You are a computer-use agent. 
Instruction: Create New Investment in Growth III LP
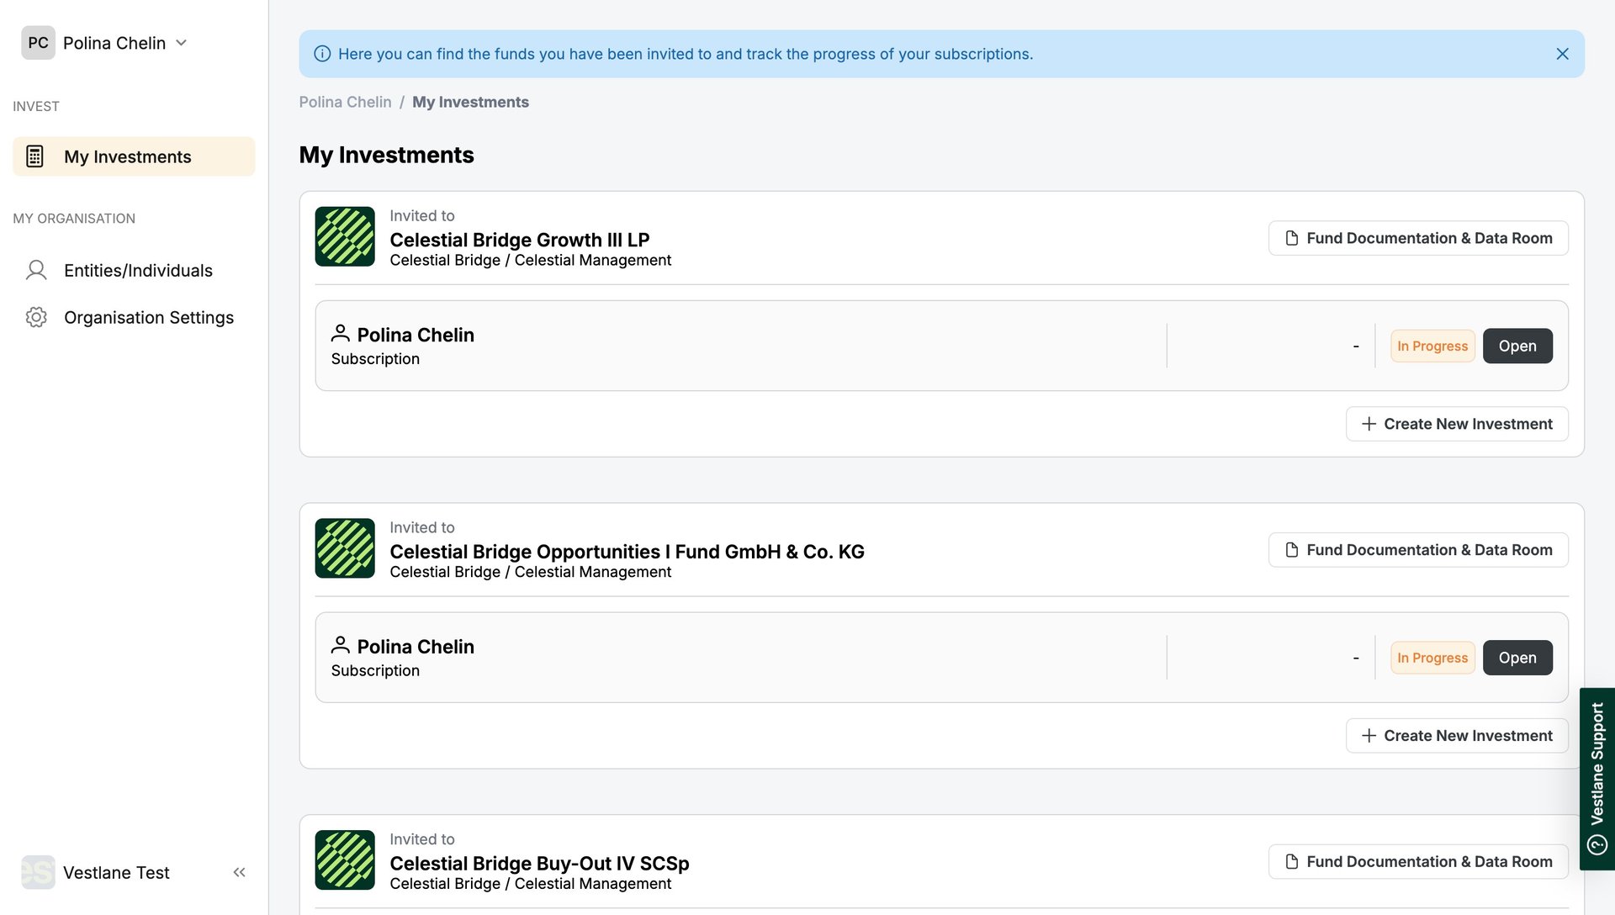(1456, 424)
